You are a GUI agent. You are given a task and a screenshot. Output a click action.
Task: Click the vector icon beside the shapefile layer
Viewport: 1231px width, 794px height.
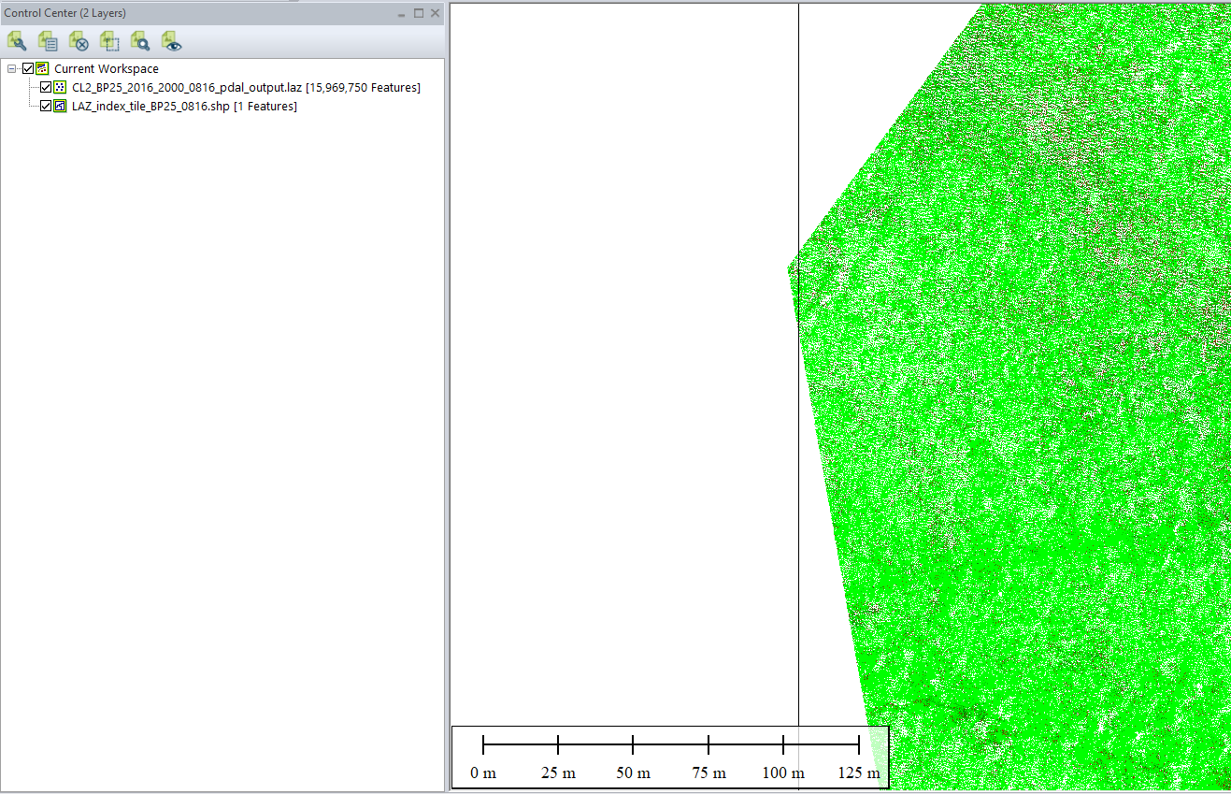(x=58, y=105)
